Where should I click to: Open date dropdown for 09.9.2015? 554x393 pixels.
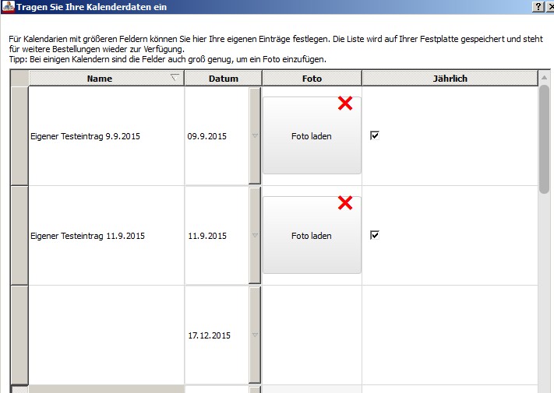click(x=255, y=136)
